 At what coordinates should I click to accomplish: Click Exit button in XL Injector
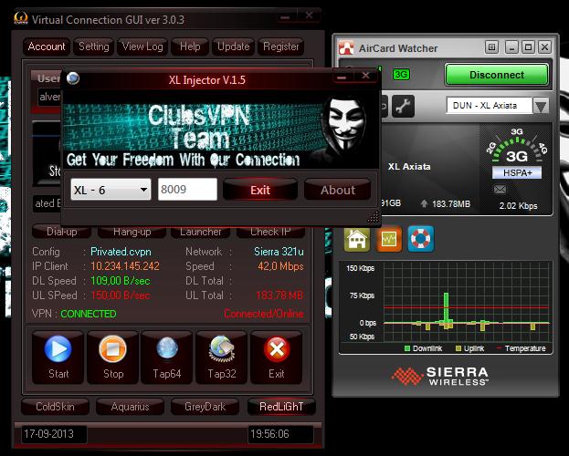tap(260, 190)
